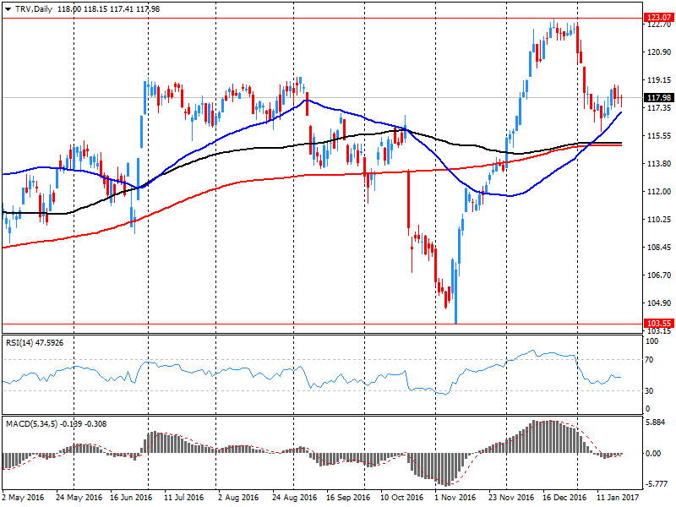Click the RSI 100 scale value

tap(653, 341)
